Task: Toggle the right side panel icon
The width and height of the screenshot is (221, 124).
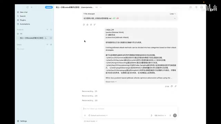Action: pyautogui.click(x=202, y=7)
